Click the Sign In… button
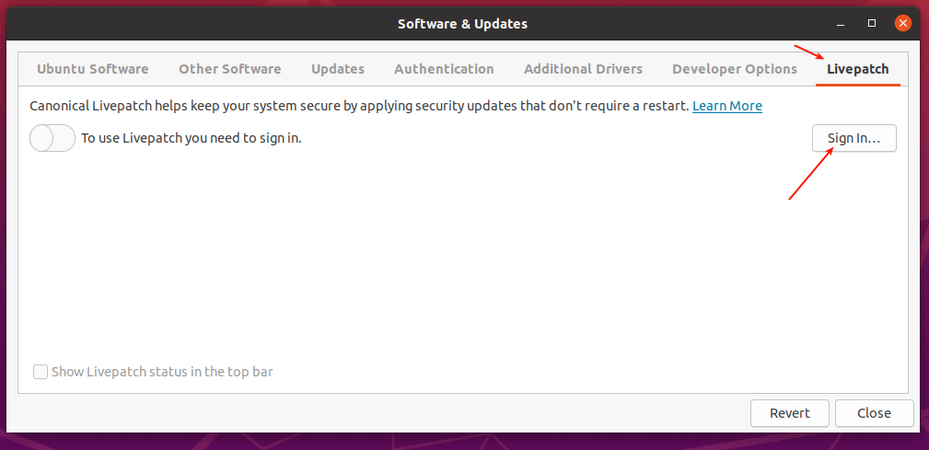 (854, 139)
